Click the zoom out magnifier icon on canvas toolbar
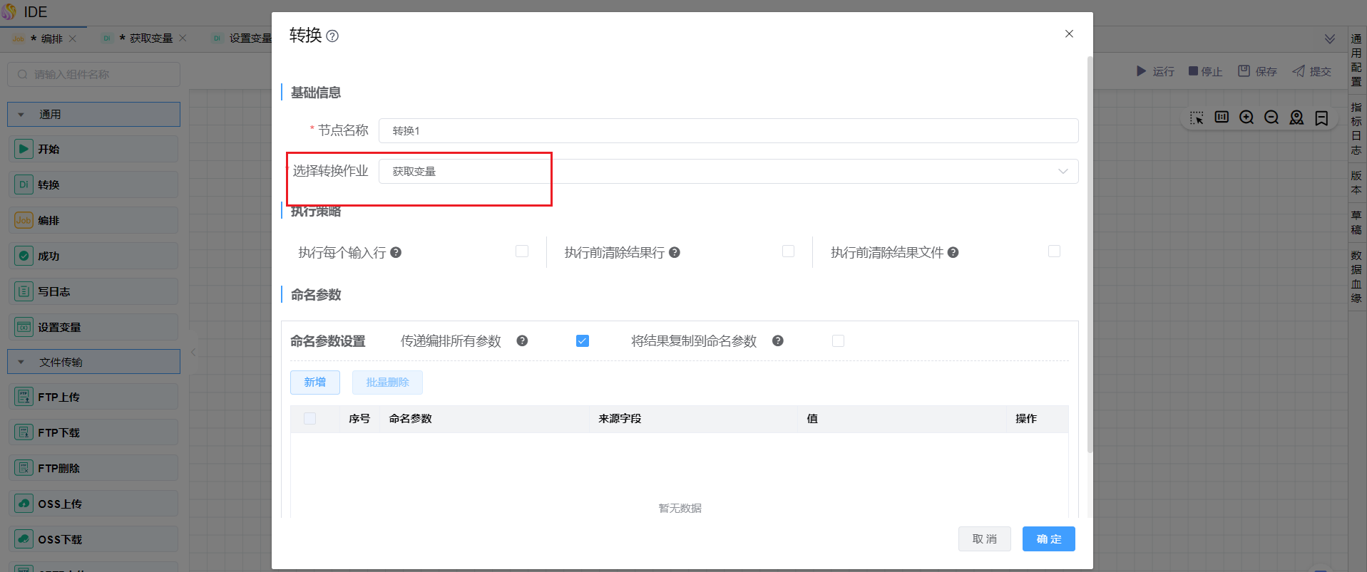 (1271, 118)
